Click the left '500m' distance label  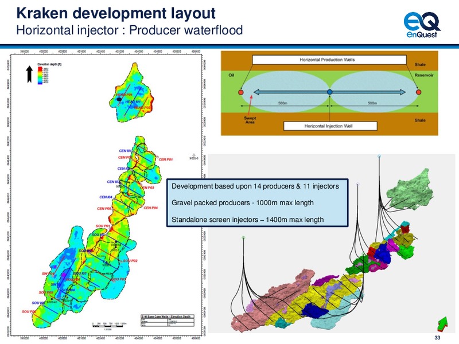tap(283, 103)
